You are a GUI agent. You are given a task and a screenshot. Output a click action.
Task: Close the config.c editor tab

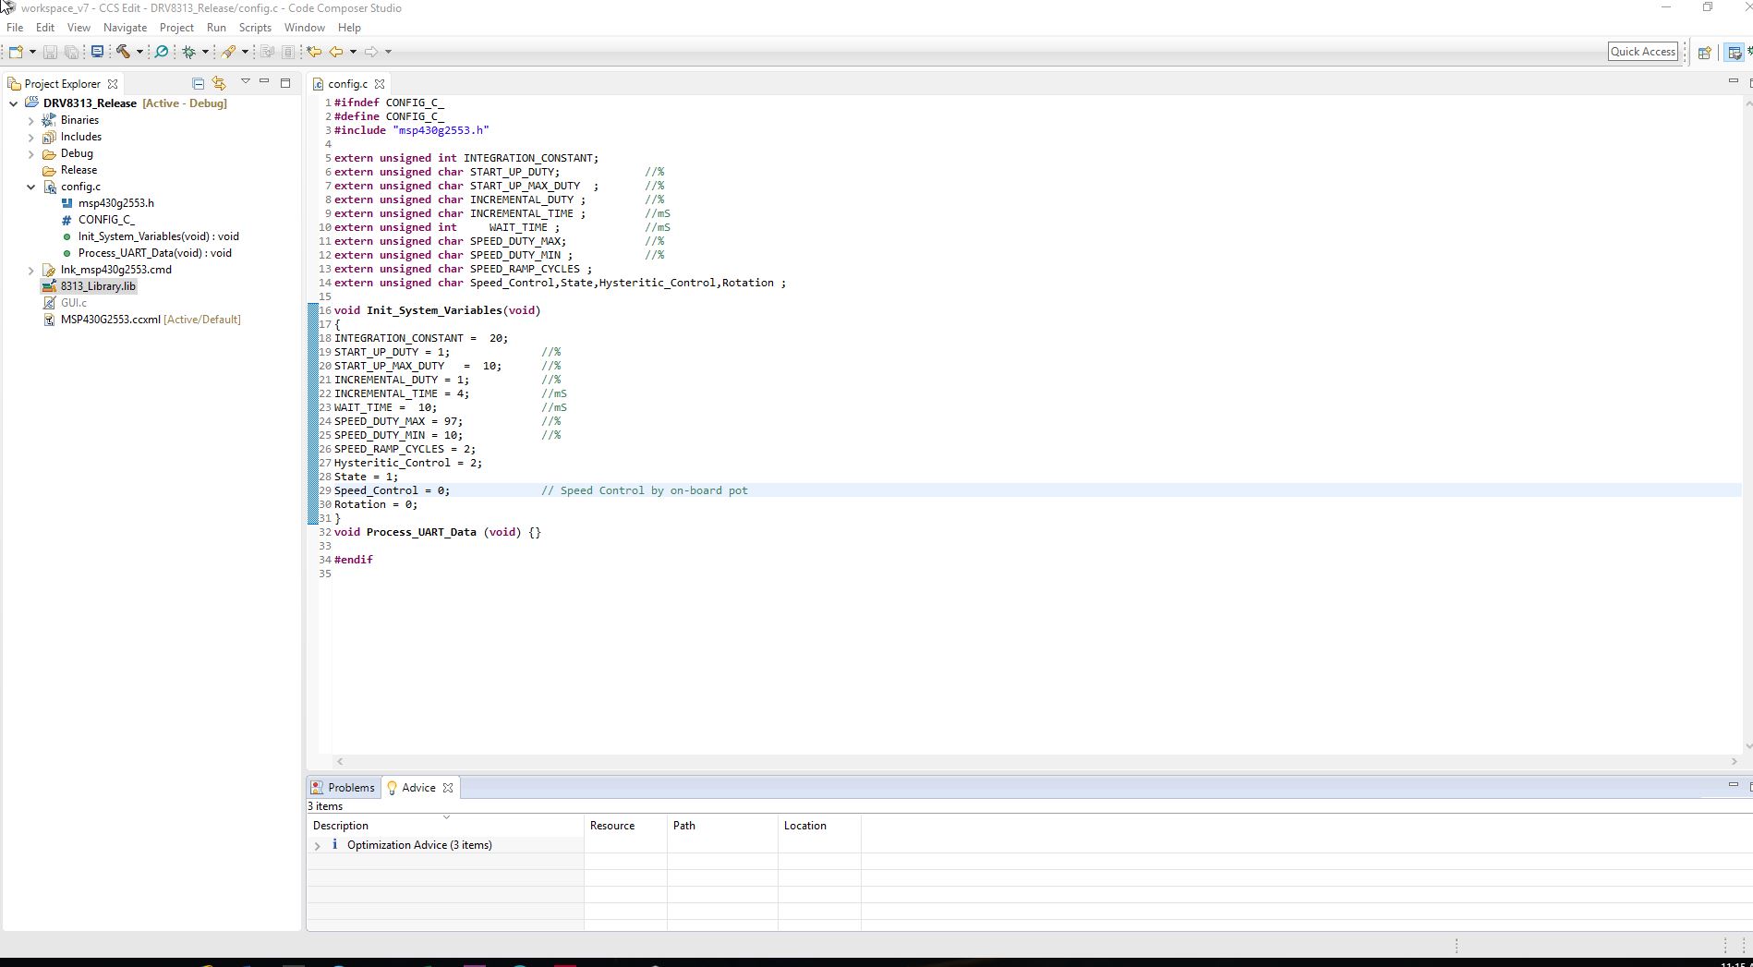[x=380, y=83]
